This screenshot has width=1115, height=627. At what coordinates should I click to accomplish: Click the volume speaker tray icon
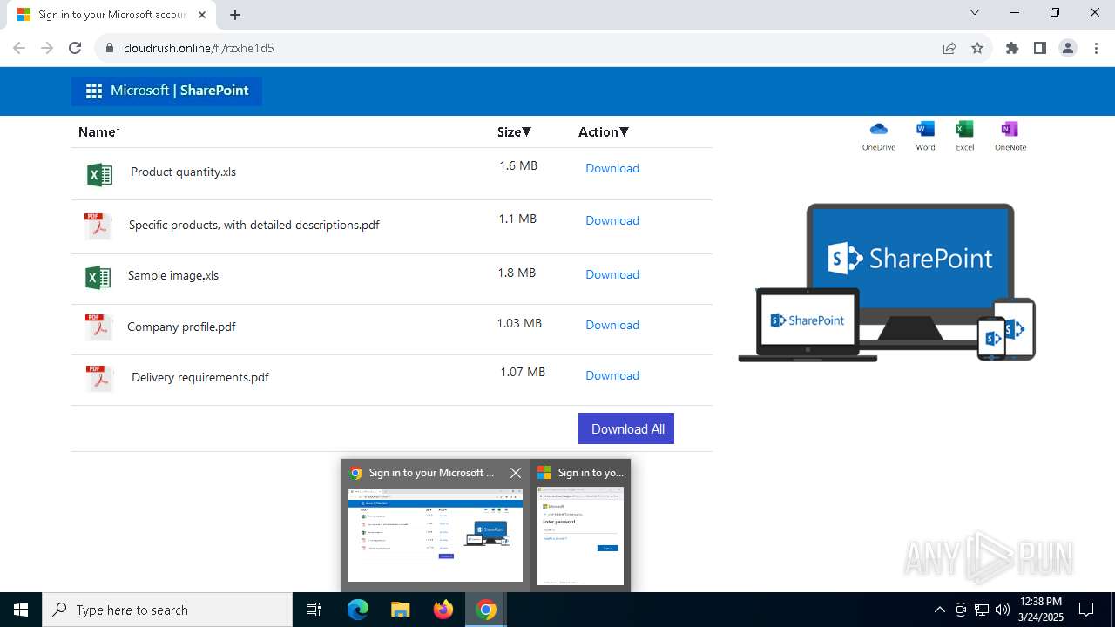[x=1003, y=610]
